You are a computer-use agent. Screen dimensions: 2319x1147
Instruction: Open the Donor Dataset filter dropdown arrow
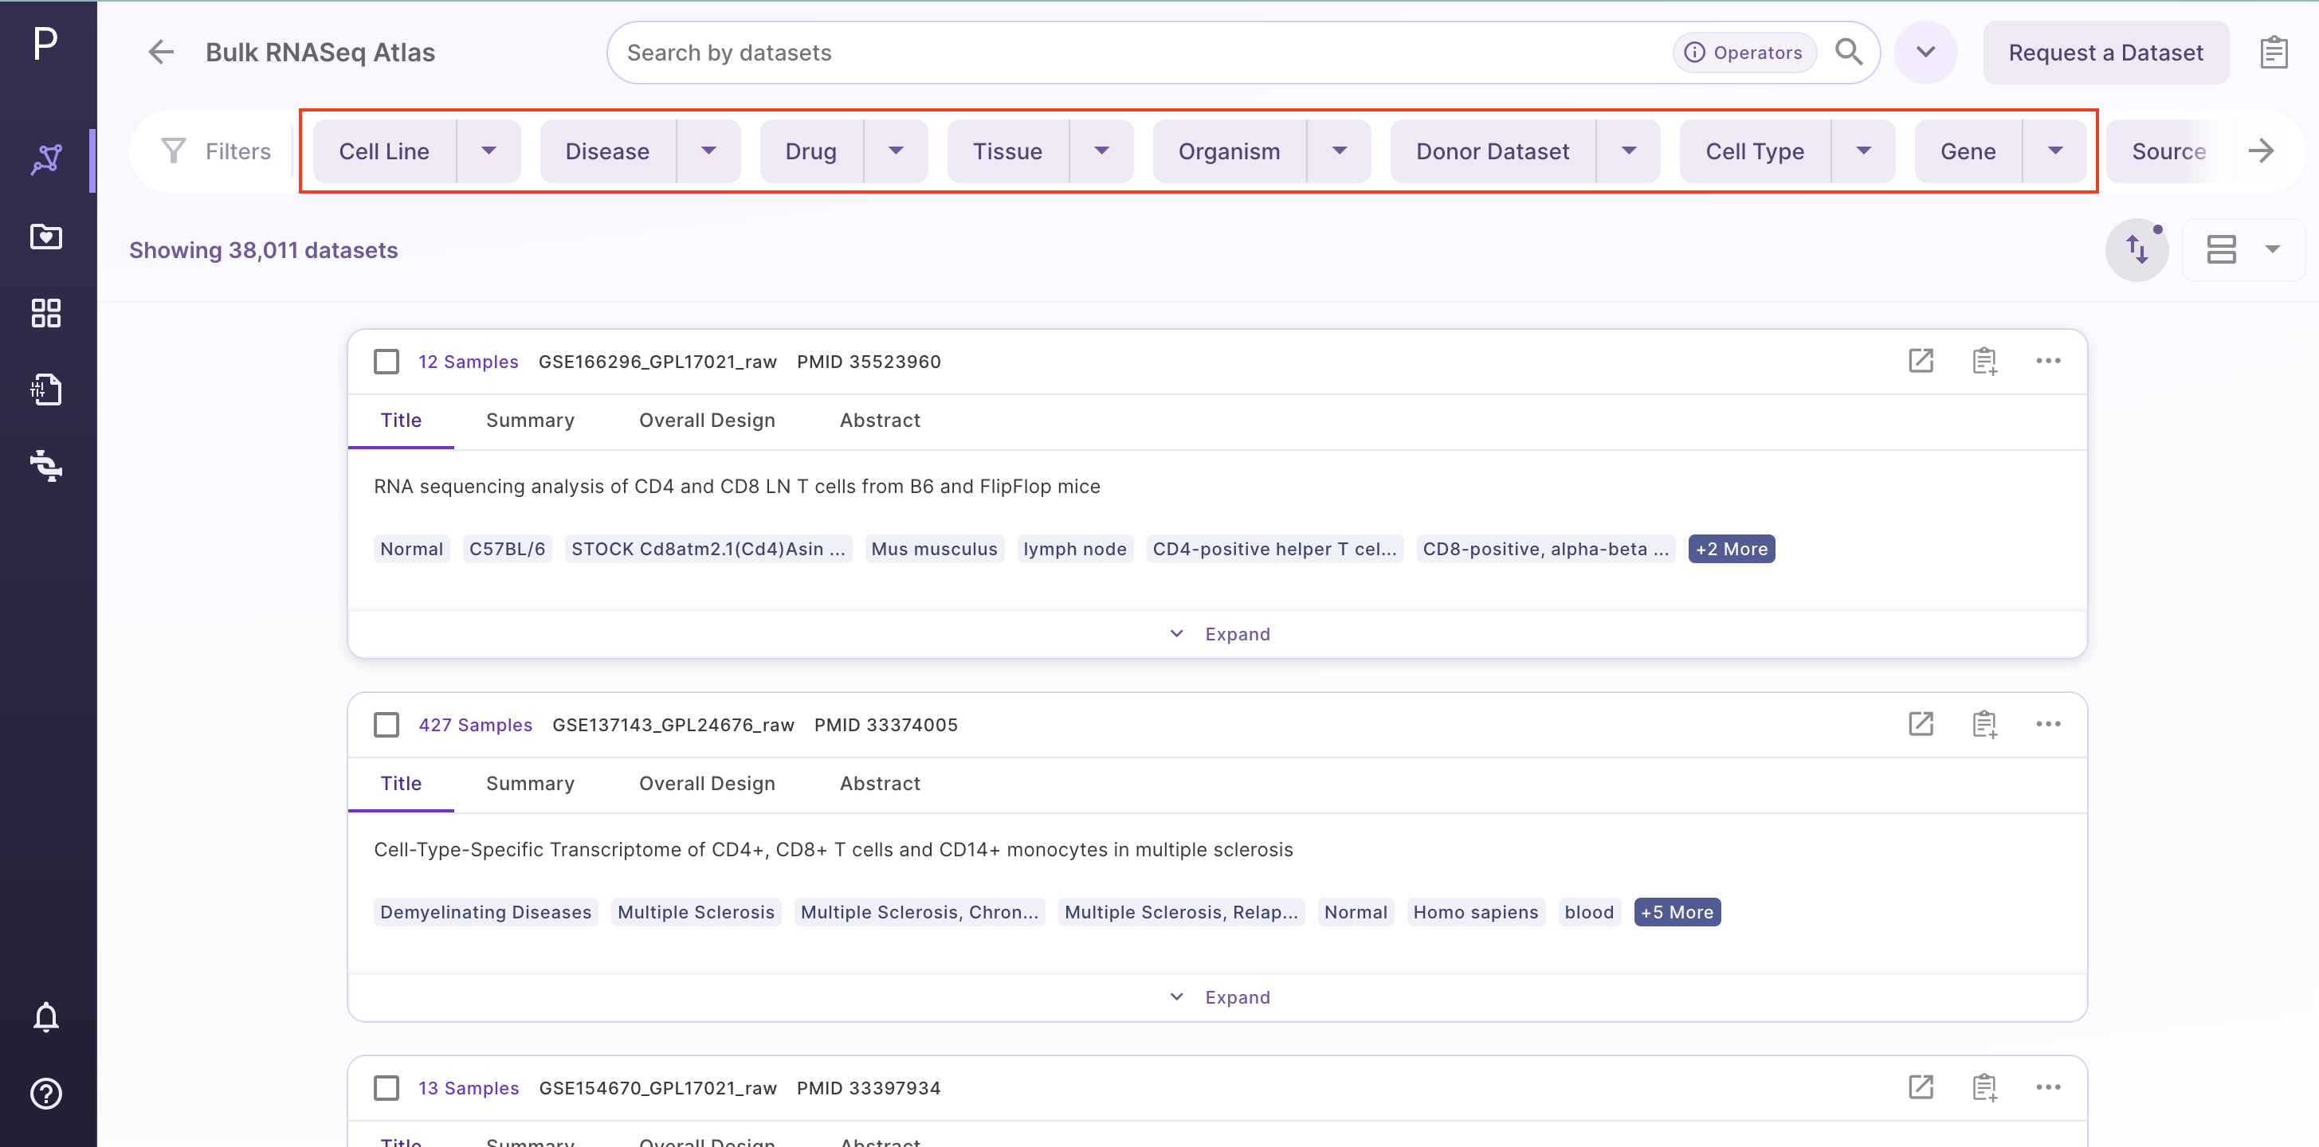click(1629, 151)
